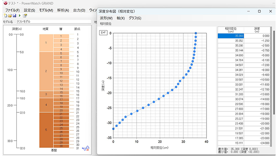Open the 波形(W) dropdown menu
Viewport: 278px width, 156px height.
[x=106, y=18]
